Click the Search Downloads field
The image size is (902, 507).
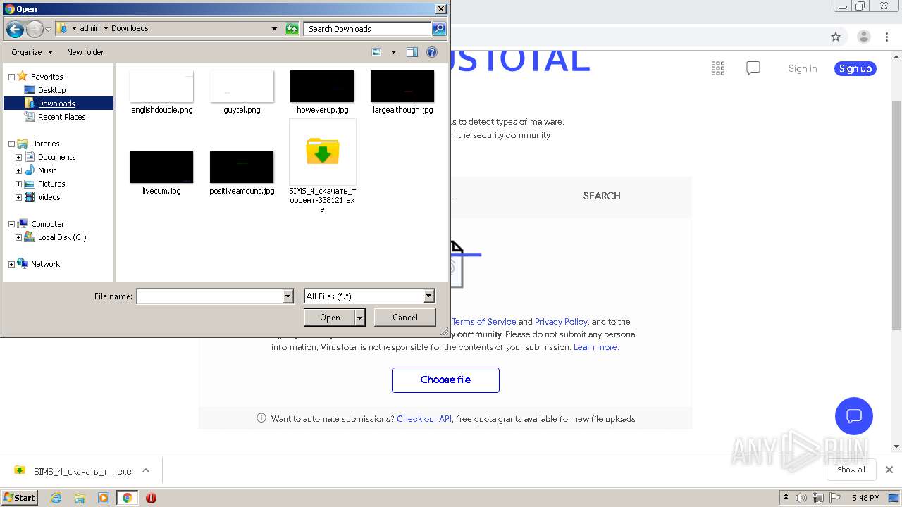[368, 29]
